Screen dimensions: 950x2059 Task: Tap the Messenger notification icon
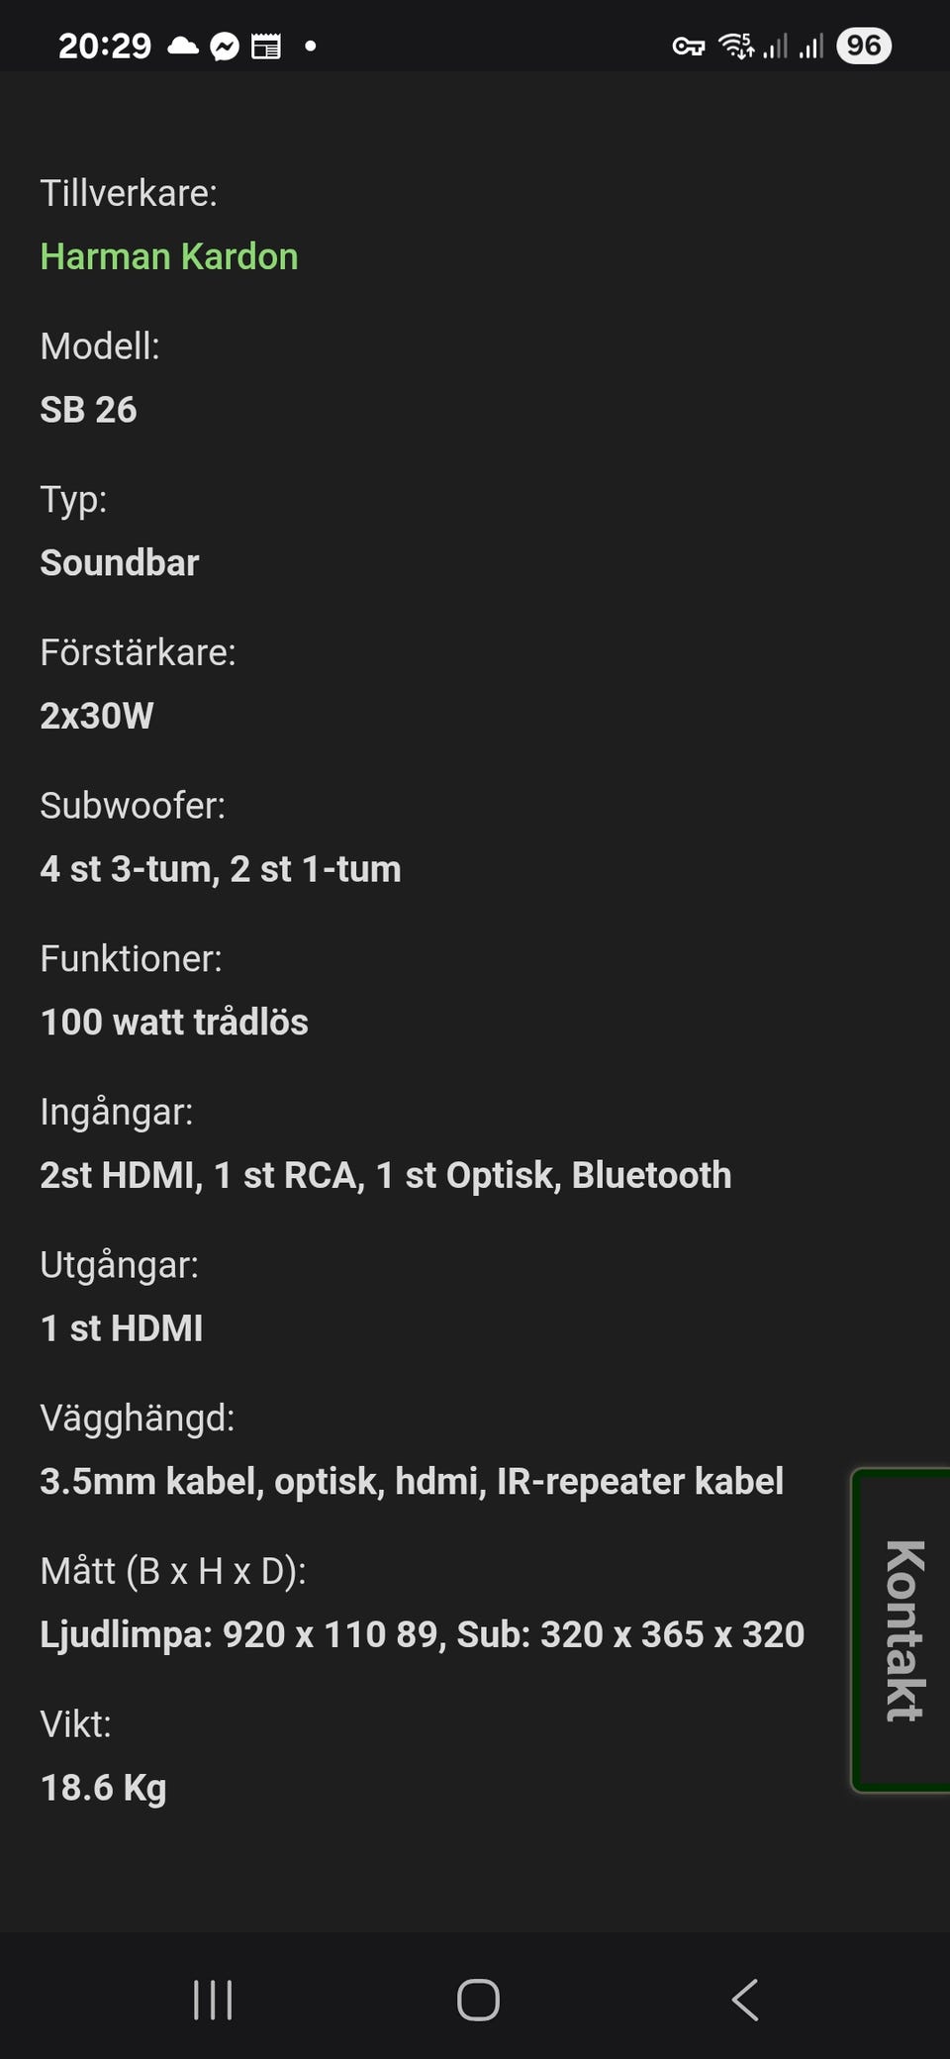click(x=225, y=47)
